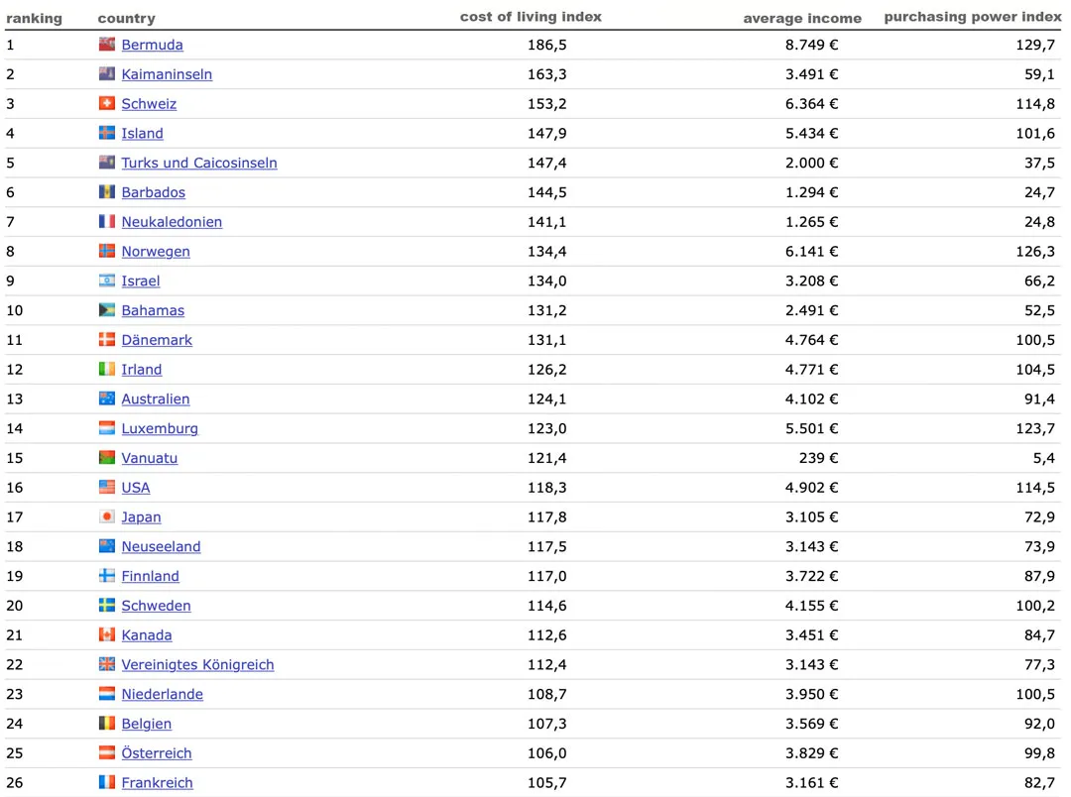This screenshot has height=797, width=1071.
Task: Follow the Vereinigtes Königreich link
Action: (x=197, y=664)
